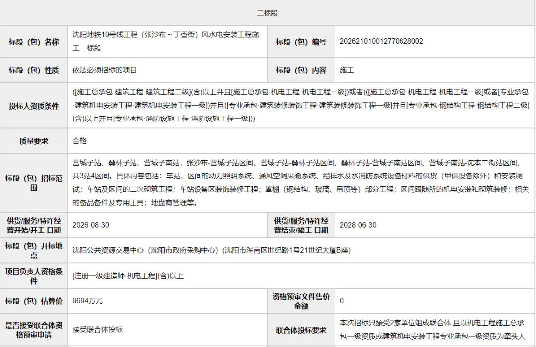Click the 接受联合体投标 value
Viewport: 536px width, 347px height.
pos(97,330)
